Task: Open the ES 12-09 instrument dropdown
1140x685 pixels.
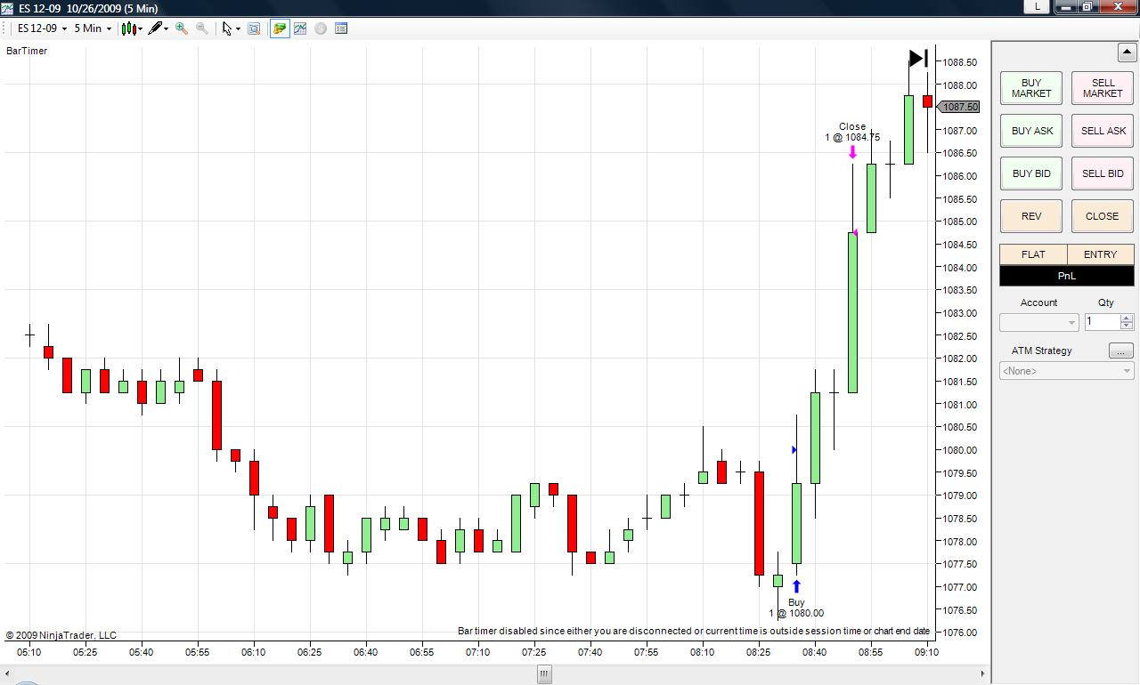Action: [x=42, y=28]
